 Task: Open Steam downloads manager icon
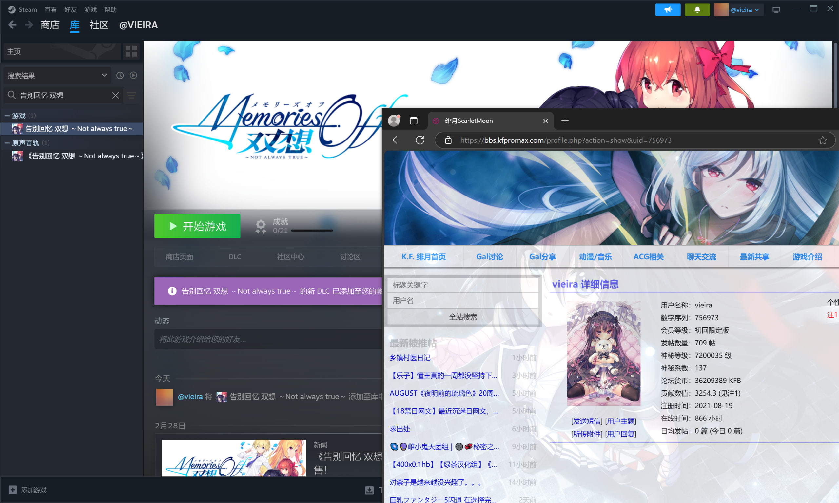coord(369,490)
